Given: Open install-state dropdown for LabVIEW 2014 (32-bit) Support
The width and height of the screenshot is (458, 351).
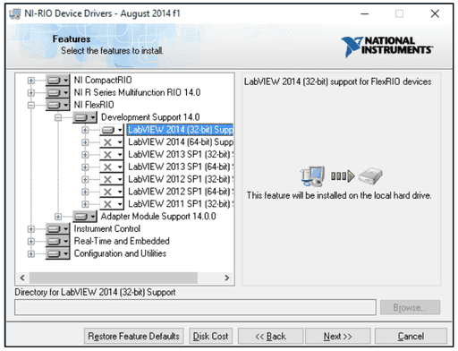Looking at the screenshot, I should [x=112, y=130].
